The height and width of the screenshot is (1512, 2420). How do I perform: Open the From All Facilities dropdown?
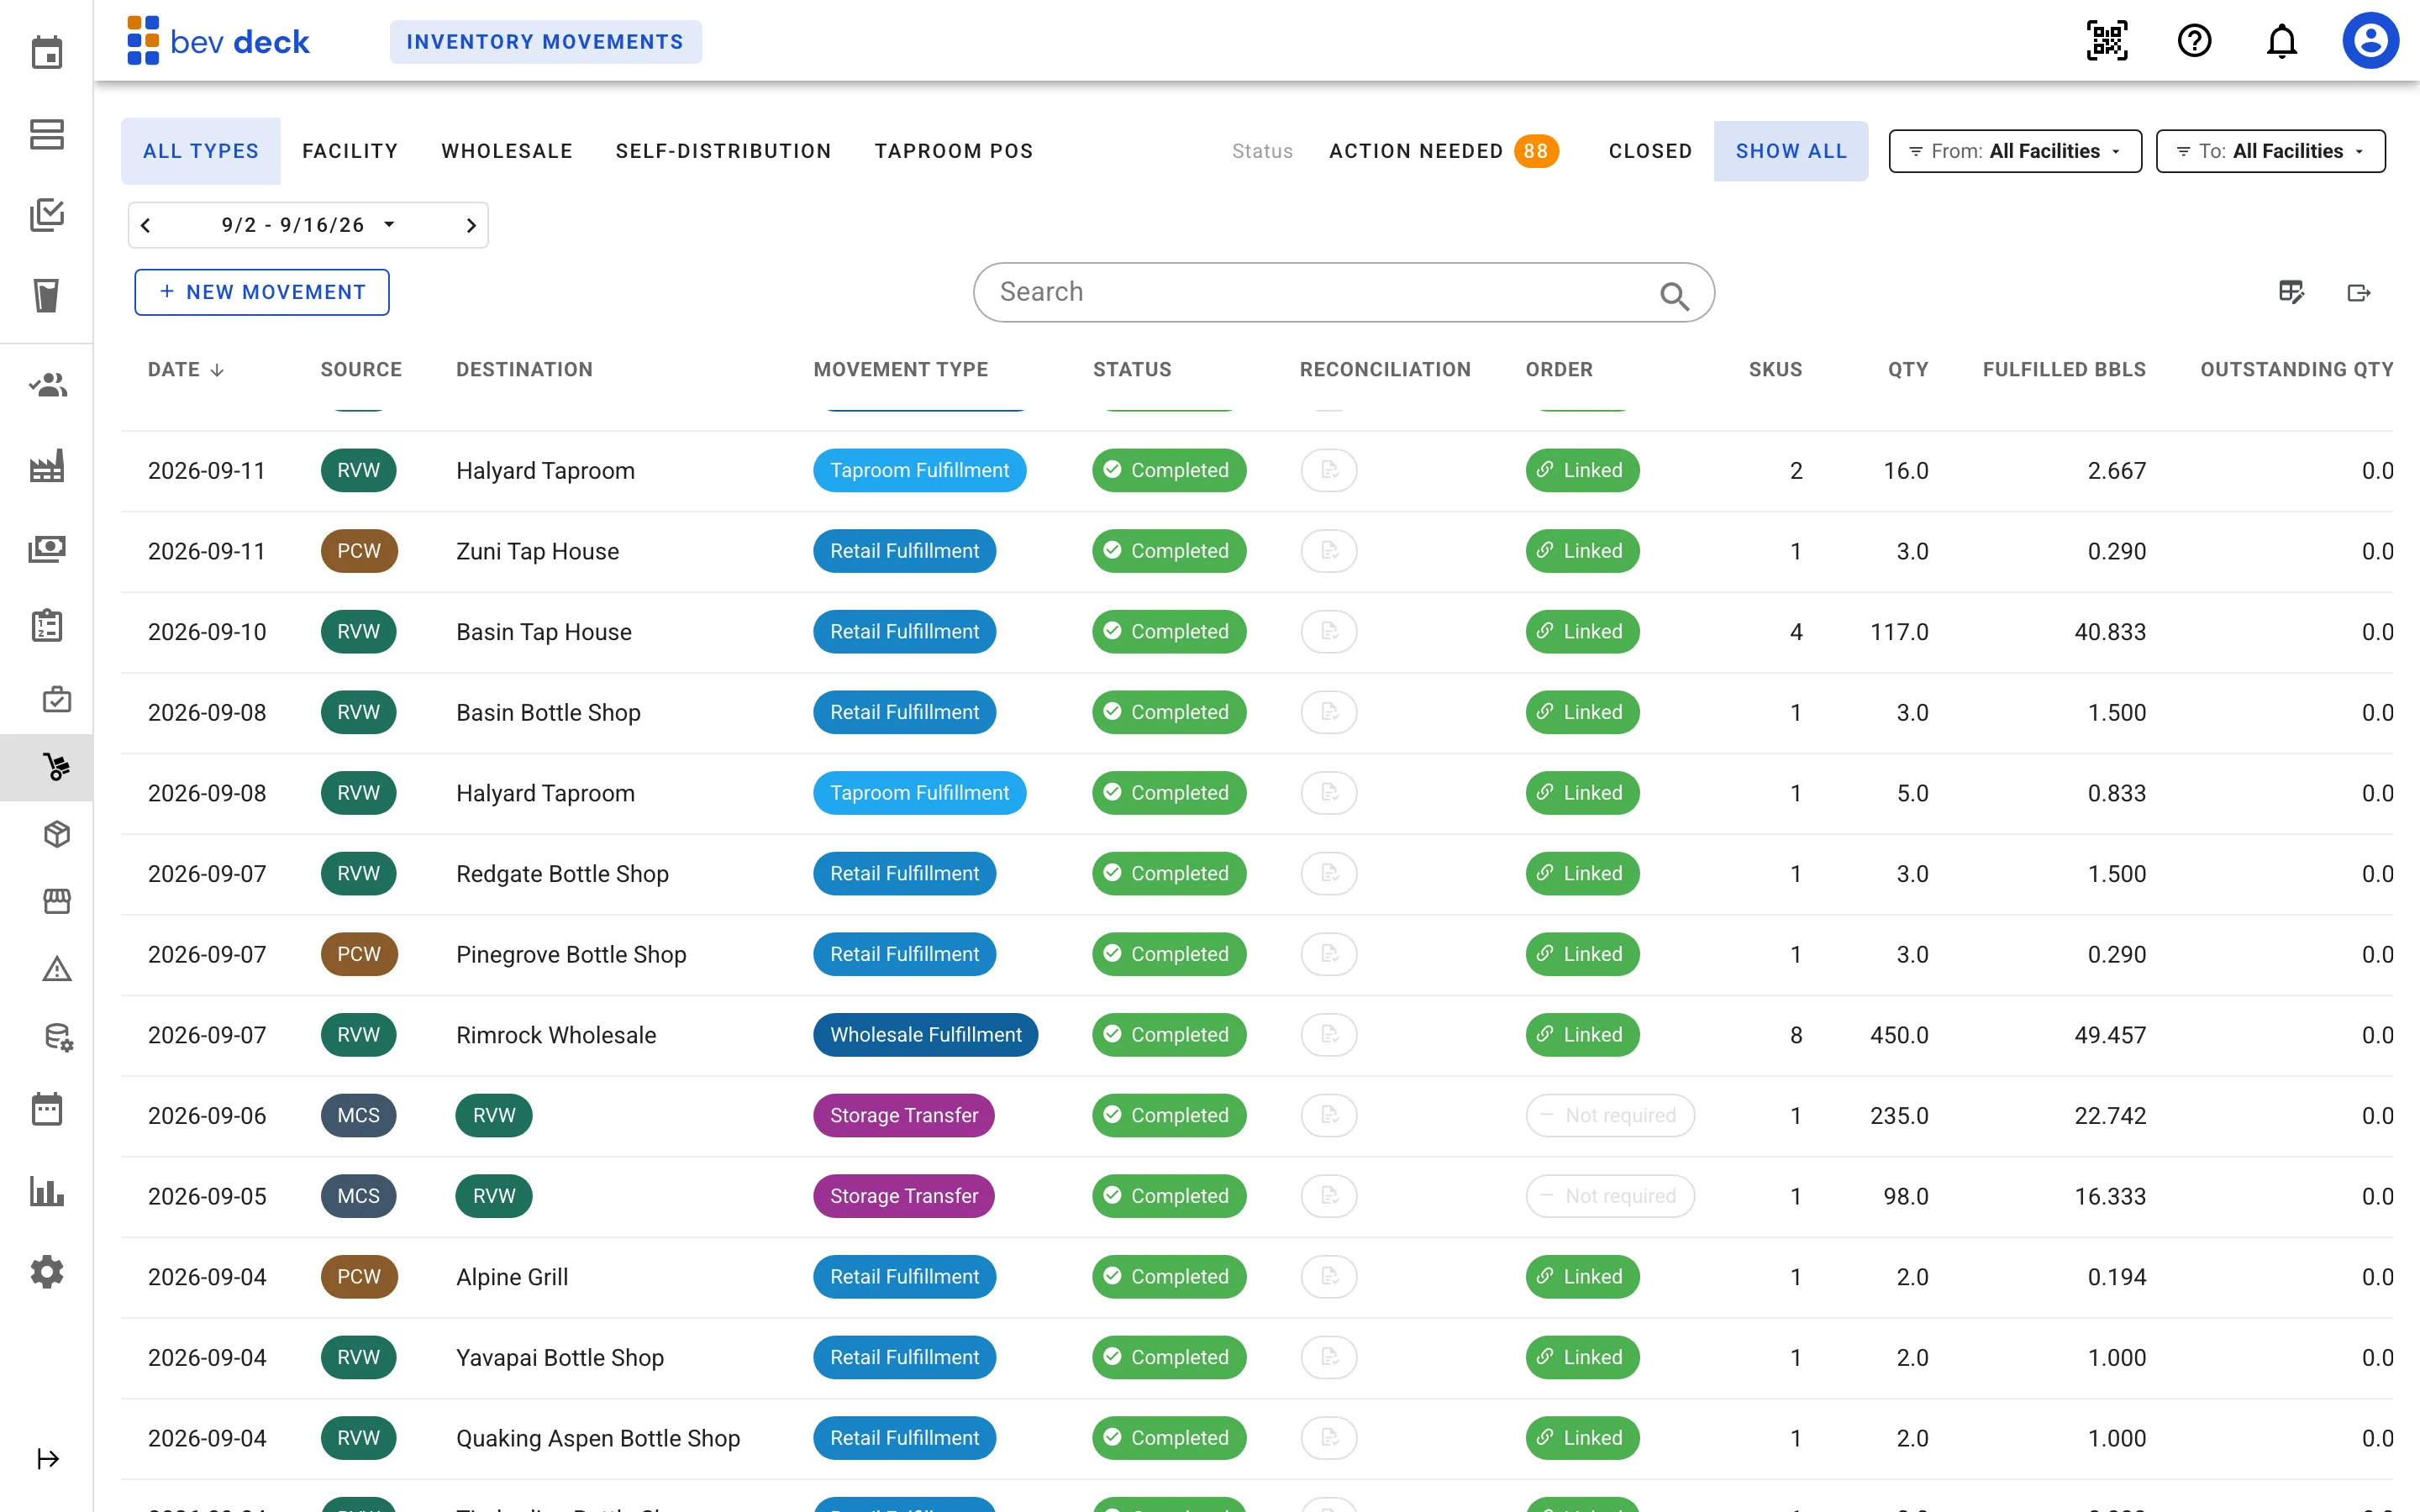(x=2014, y=151)
